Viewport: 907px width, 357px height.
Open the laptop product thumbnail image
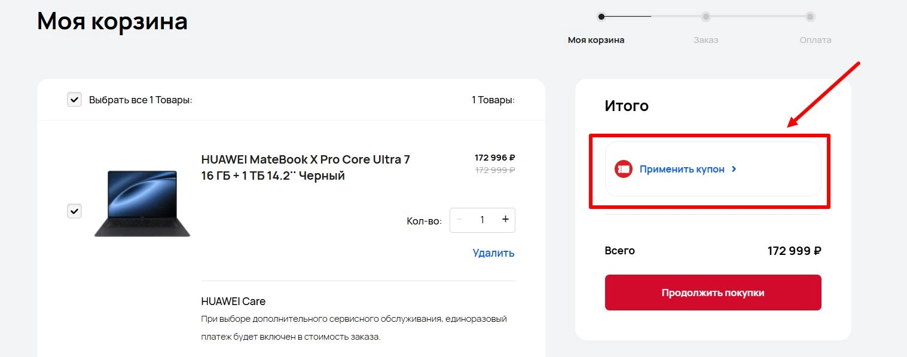tap(142, 203)
